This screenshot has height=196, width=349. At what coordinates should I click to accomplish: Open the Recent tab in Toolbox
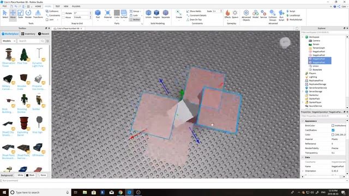tap(44, 34)
